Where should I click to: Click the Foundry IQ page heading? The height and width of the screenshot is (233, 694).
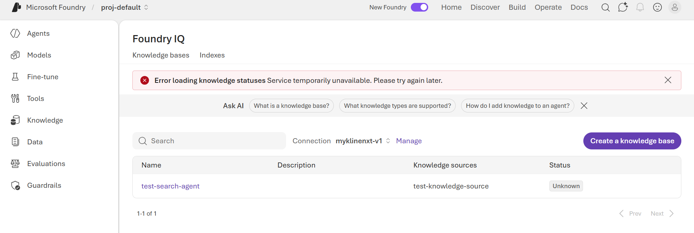point(158,39)
